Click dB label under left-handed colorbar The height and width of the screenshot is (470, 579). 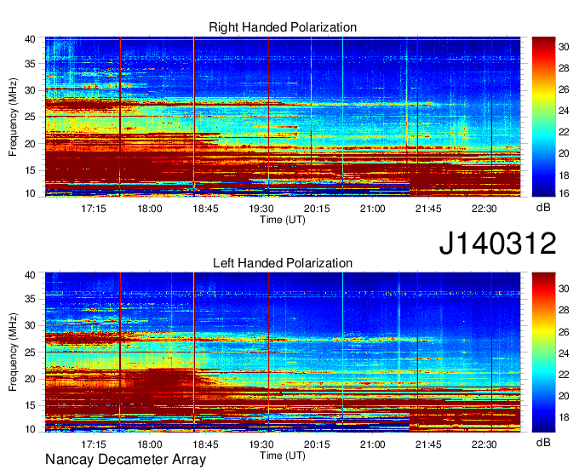543,442
